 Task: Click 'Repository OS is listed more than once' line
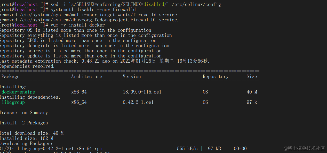pos(76,30)
